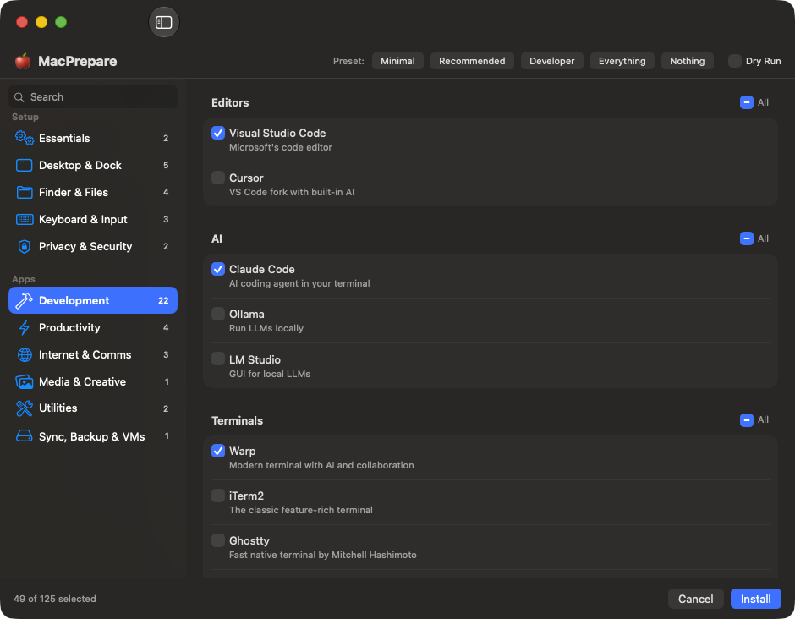Image resolution: width=795 pixels, height=619 pixels.
Task: Enable the Dry Run checkbox
Action: pyautogui.click(x=735, y=61)
